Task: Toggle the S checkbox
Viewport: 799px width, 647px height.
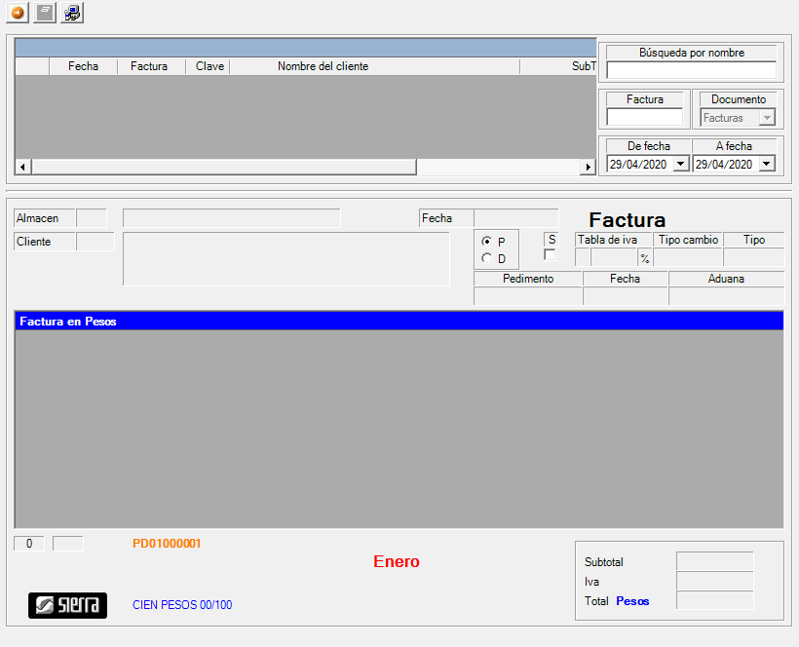Action: 550,254
